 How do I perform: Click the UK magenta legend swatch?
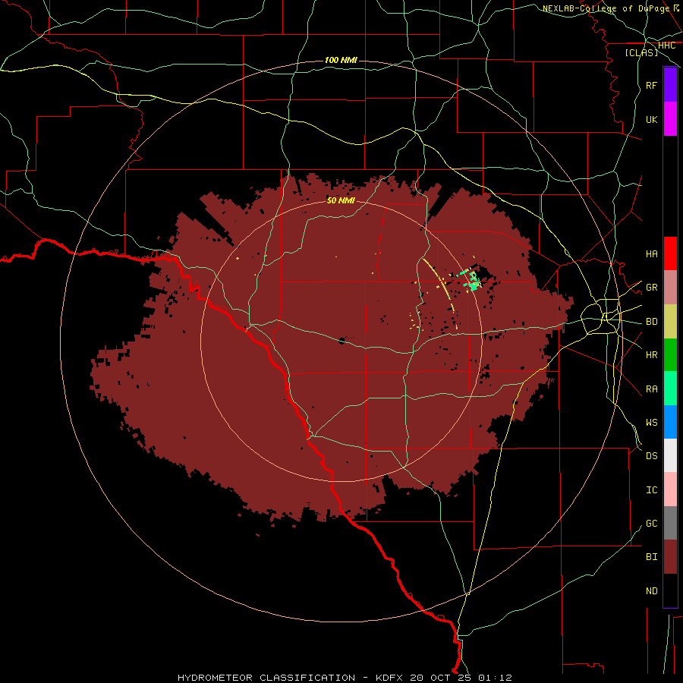pos(670,119)
